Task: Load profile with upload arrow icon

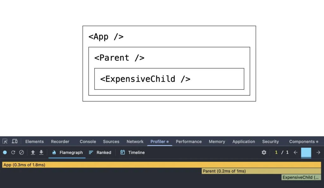Action: [x=33, y=152]
